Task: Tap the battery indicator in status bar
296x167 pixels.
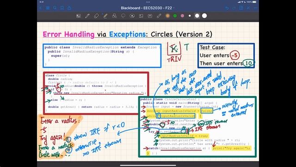Action: click(x=254, y=2)
